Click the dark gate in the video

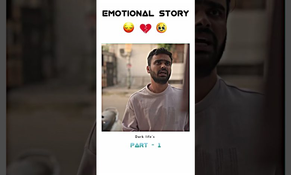(x=109, y=70)
